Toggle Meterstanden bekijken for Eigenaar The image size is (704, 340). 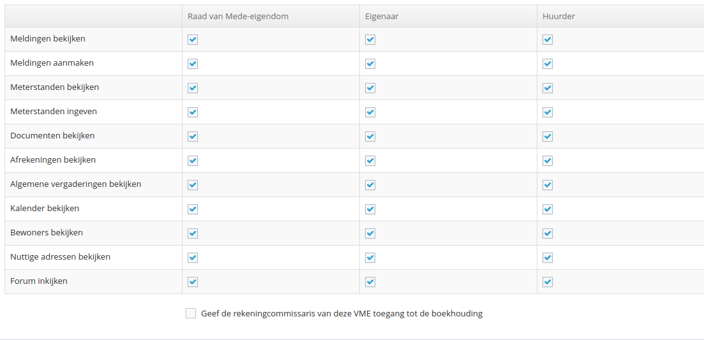[x=370, y=88]
